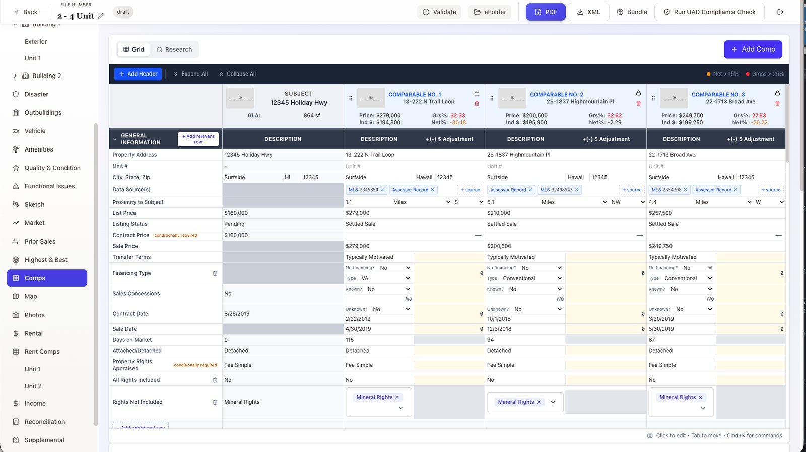806x452 pixels.
Task: Open Comparable 2 Mineral Rights dropdown arrow
Action: pos(553,402)
